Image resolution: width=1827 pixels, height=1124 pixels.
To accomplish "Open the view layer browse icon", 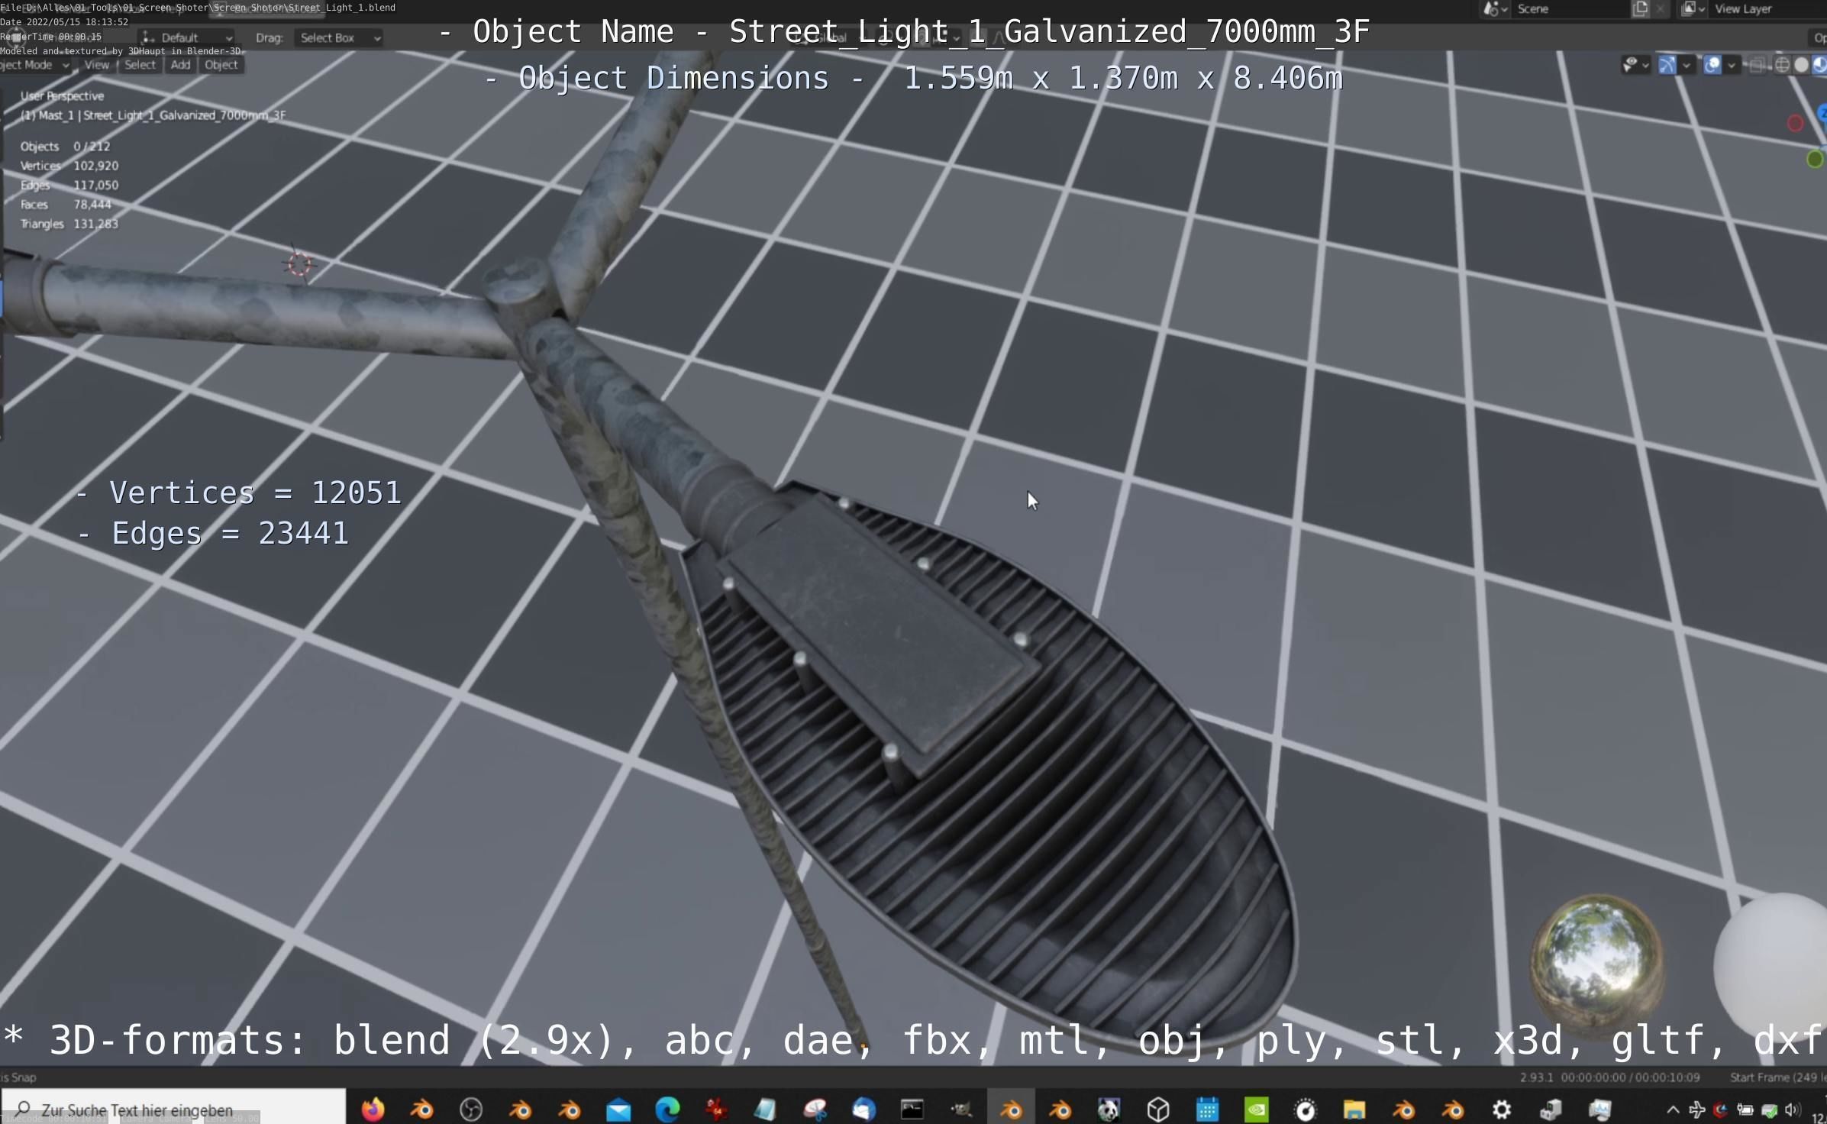I will [x=1693, y=9].
